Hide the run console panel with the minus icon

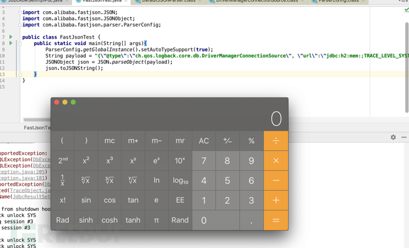click(x=404, y=137)
